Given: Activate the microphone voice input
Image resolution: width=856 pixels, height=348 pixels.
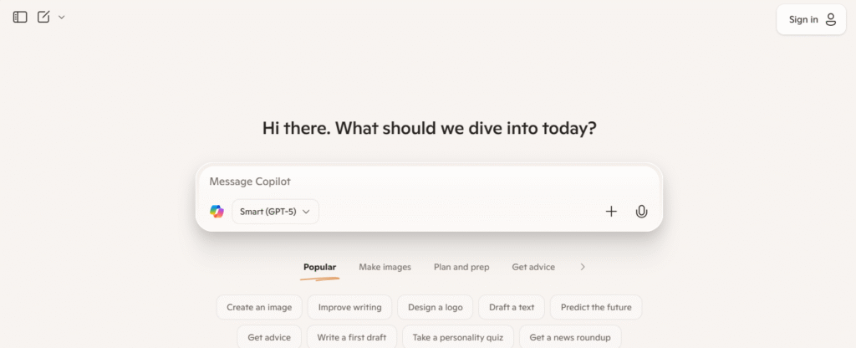Looking at the screenshot, I should pos(641,212).
